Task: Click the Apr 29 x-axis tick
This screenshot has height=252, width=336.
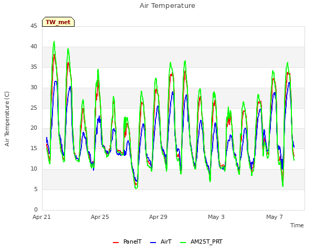Action: 158,217
